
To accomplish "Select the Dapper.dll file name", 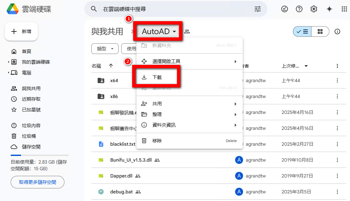I will pos(121,176).
